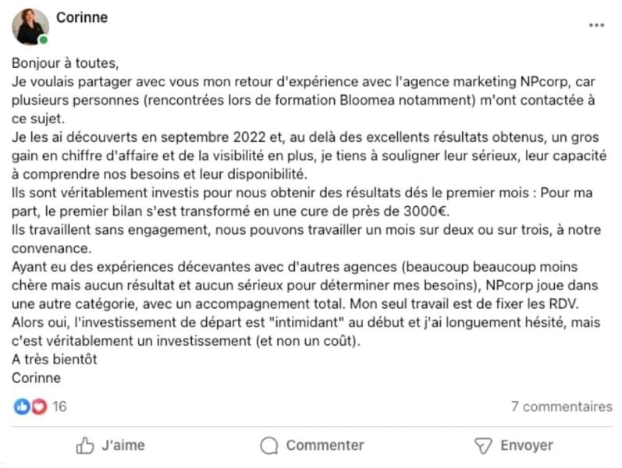Open the 7 commentaires link
Screen dimensions: 622x468
561,406
